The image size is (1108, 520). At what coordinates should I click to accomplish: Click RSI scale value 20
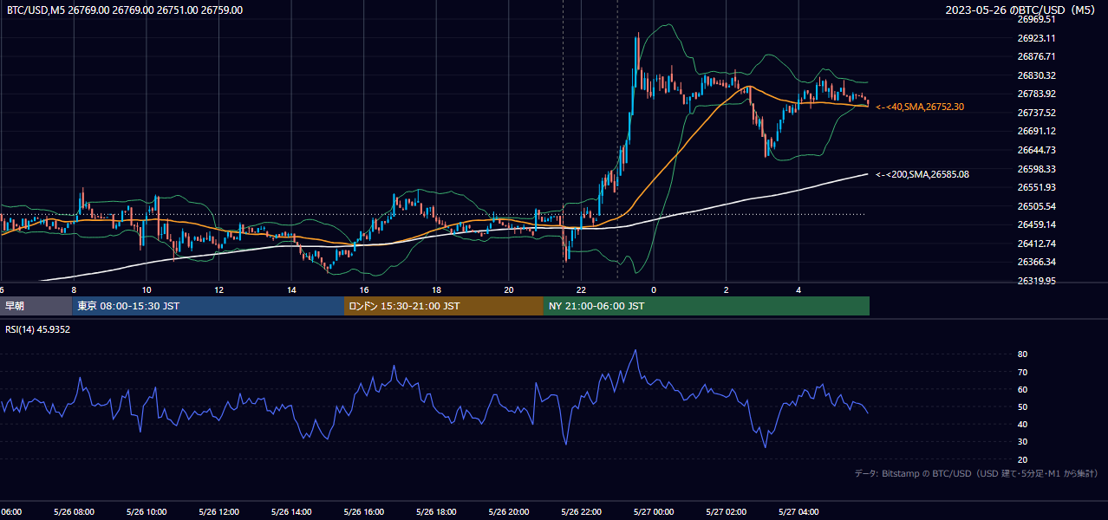click(x=1023, y=459)
